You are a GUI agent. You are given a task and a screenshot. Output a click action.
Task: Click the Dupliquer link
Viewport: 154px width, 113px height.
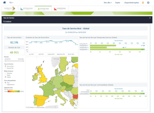tap(7, 21)
